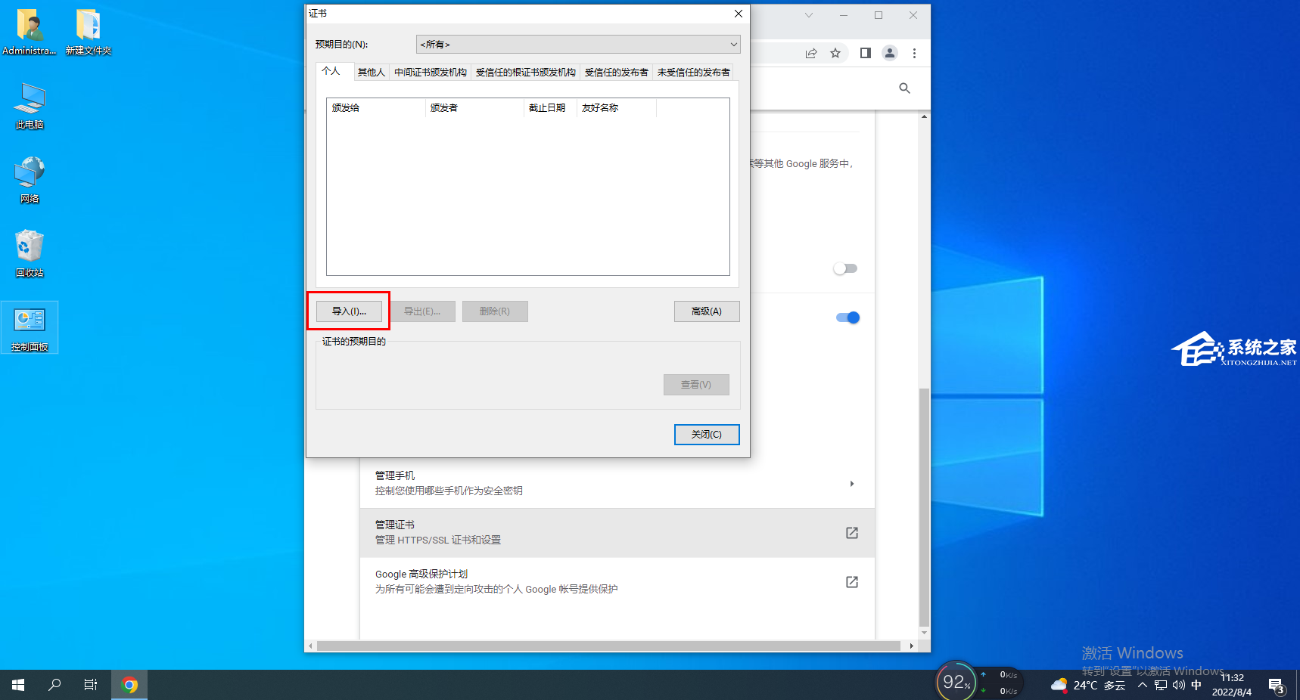Open external link for Google 高级保护计划

pos(852,582)
